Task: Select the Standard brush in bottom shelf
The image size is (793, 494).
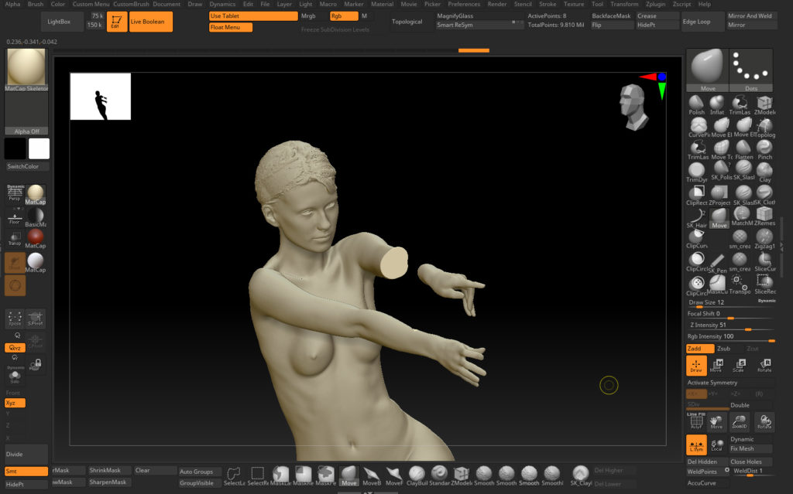Action: pyautogui.click(x=439, y=474)
